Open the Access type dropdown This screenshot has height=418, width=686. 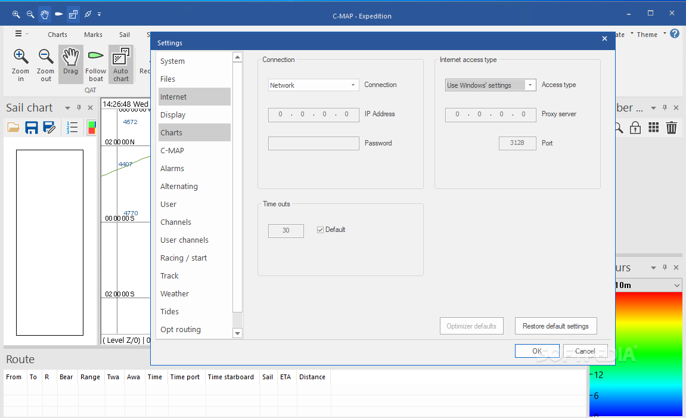point(491,85)
